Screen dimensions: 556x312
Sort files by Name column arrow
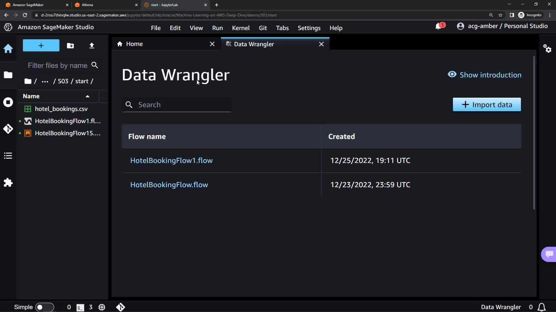point(87,96)
